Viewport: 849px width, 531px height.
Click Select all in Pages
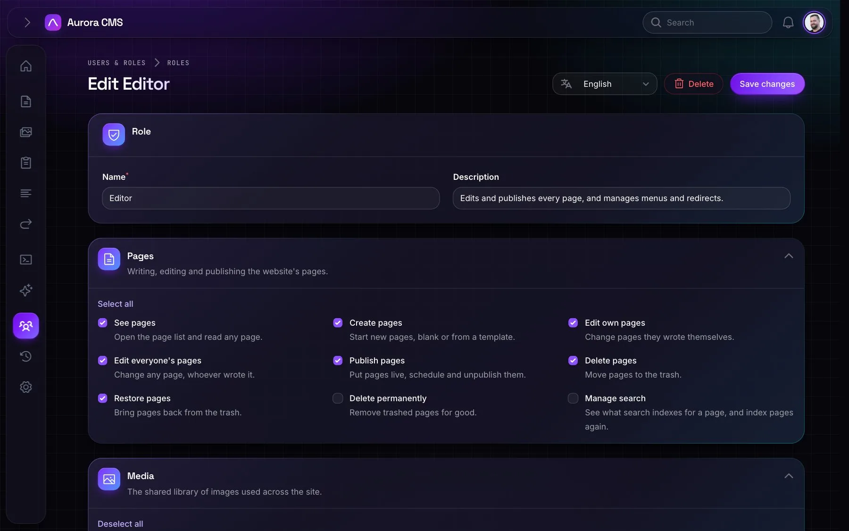[116, 304]
